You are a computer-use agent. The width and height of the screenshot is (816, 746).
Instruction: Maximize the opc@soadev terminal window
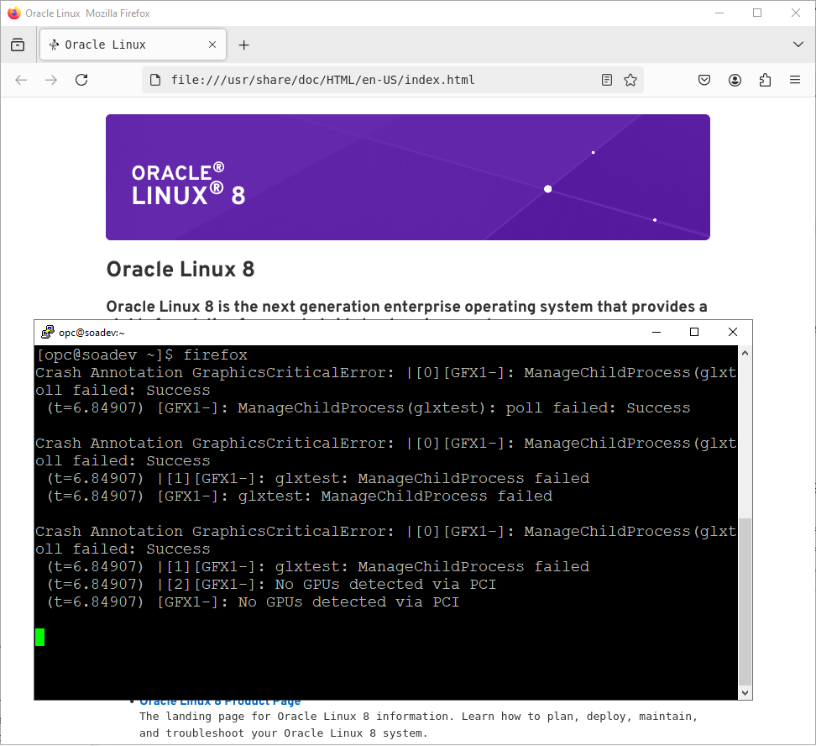tap(694, 332)
